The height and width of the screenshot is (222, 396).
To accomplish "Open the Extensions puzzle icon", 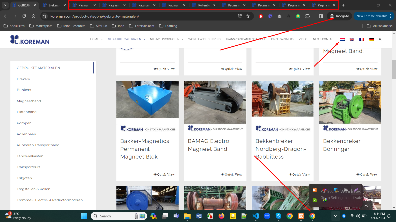I will [308, 16].
